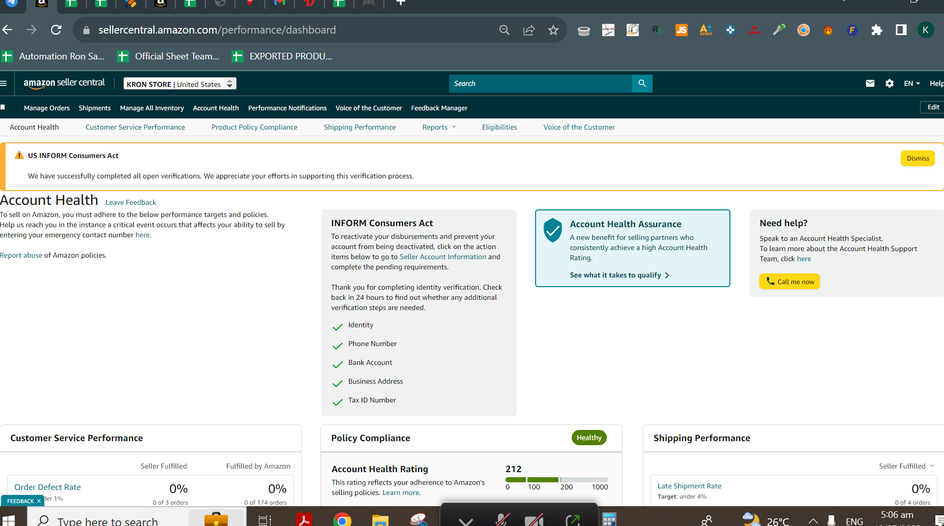Open the Order Defect Rate link
Viewport: 944px width, 526px height.
click(48, 487)
